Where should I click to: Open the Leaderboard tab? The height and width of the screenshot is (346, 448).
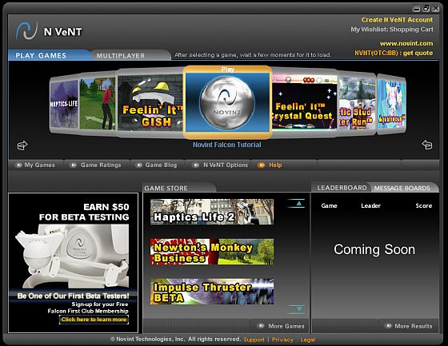click(342, 188)
